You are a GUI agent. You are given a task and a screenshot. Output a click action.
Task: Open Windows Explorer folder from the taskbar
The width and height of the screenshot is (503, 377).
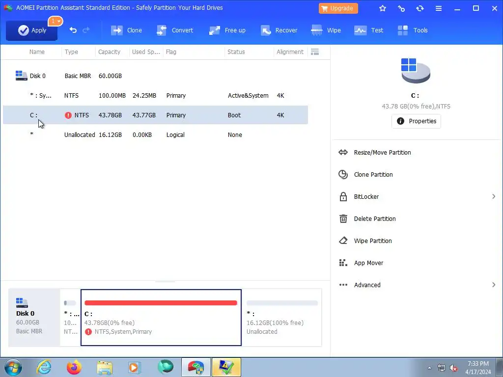pyautogui.click(x=105, y=367)
